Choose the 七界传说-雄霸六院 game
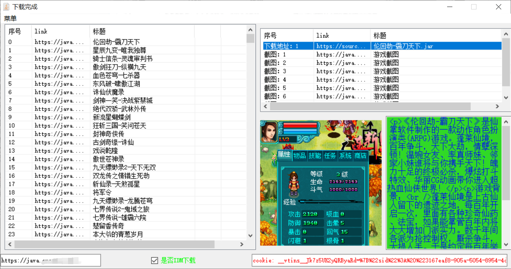511x269 pixels. coord(126,218)
